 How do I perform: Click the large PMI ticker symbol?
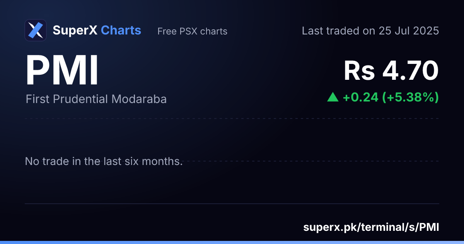[62, 71]
